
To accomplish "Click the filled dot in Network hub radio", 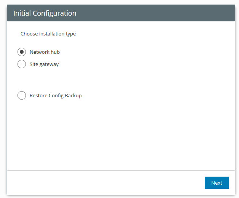I will coord(22,52).
